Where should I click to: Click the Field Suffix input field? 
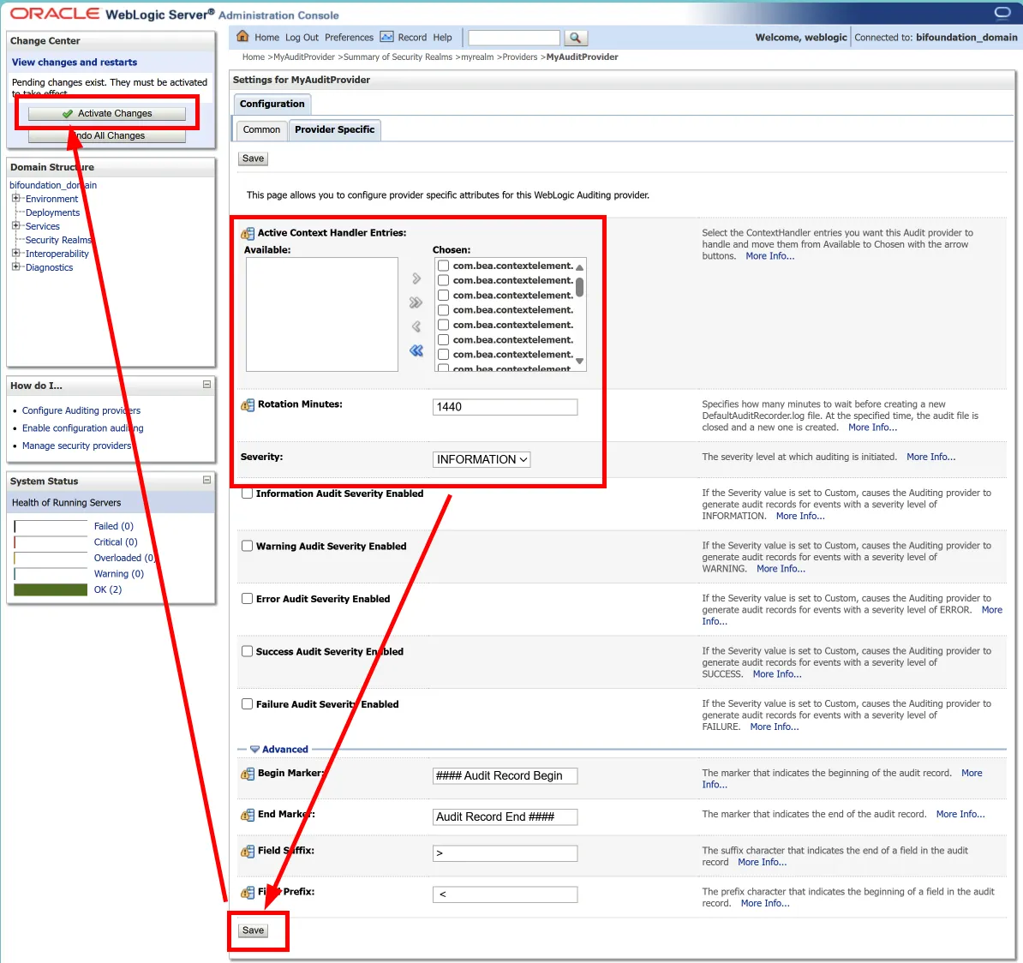point(505,853)
